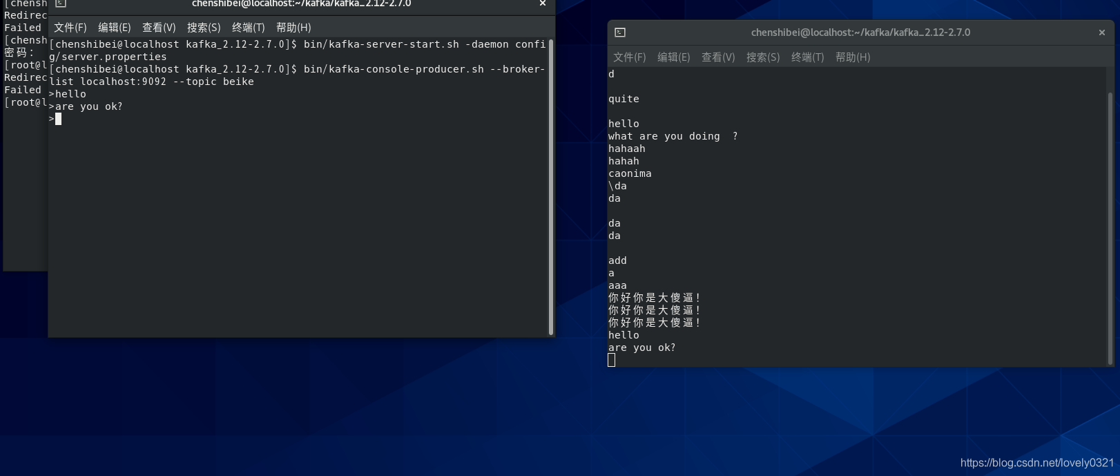Open 搜索(S) menu in consumer terminal window
The width and height of the screenshot is (1120, 476).
click(763, 57)
